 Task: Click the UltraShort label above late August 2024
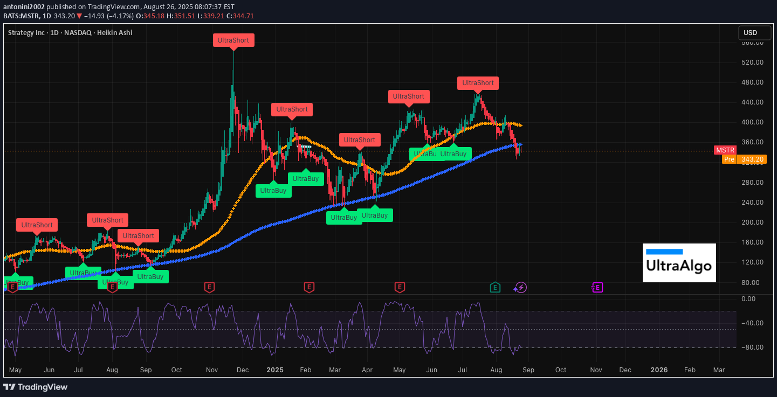point(139,236)
